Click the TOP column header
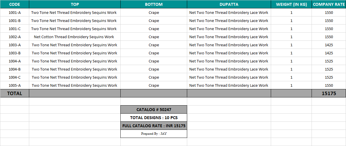The height and width of the screenshot is (146, 346). pos(75,4)
